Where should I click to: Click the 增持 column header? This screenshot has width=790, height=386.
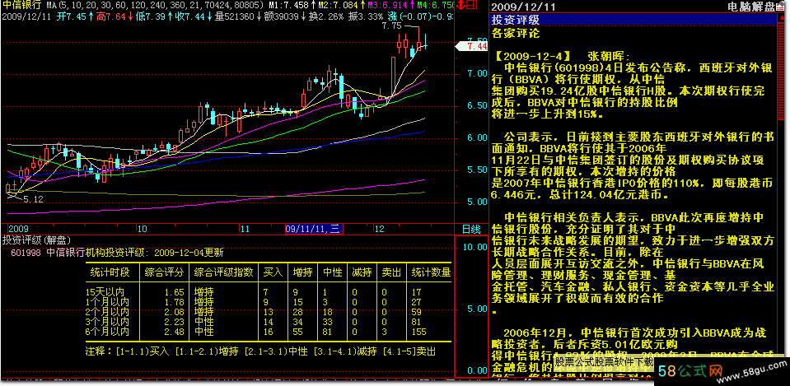[303, 272]
